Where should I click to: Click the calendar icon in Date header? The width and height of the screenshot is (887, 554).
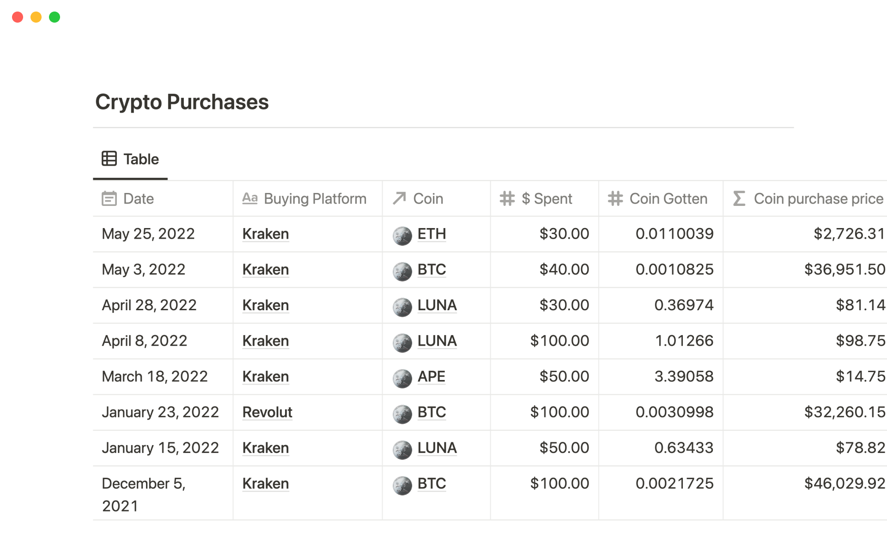tap(109, 199)
